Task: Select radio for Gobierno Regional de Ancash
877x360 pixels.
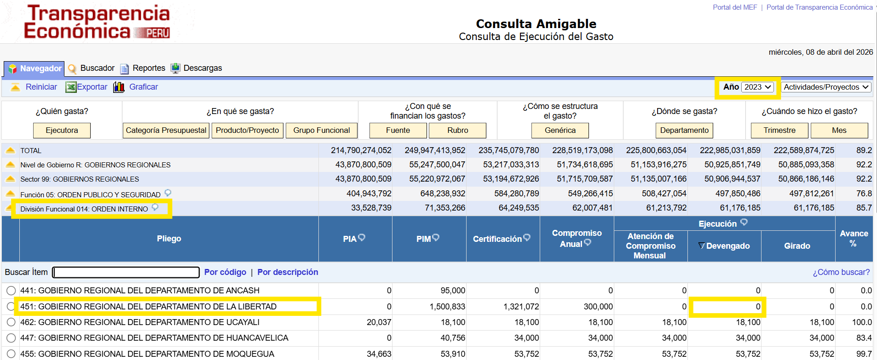Action: point(11,291)
